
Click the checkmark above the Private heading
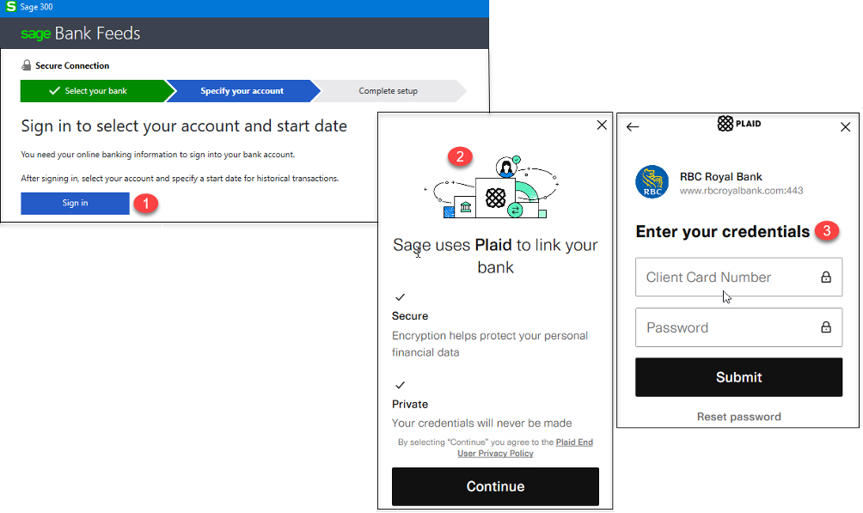coord(399,387)
